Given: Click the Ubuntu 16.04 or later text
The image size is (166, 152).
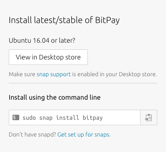Looking at the screenshot, I should pyautogui.click(x=42, y=41).
